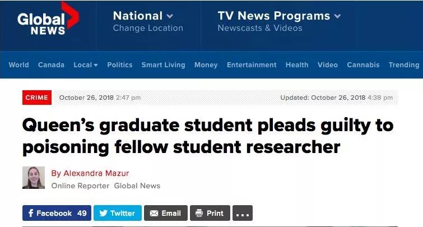Open author Alexandra Mazur's profile link

tap(90, 173)
